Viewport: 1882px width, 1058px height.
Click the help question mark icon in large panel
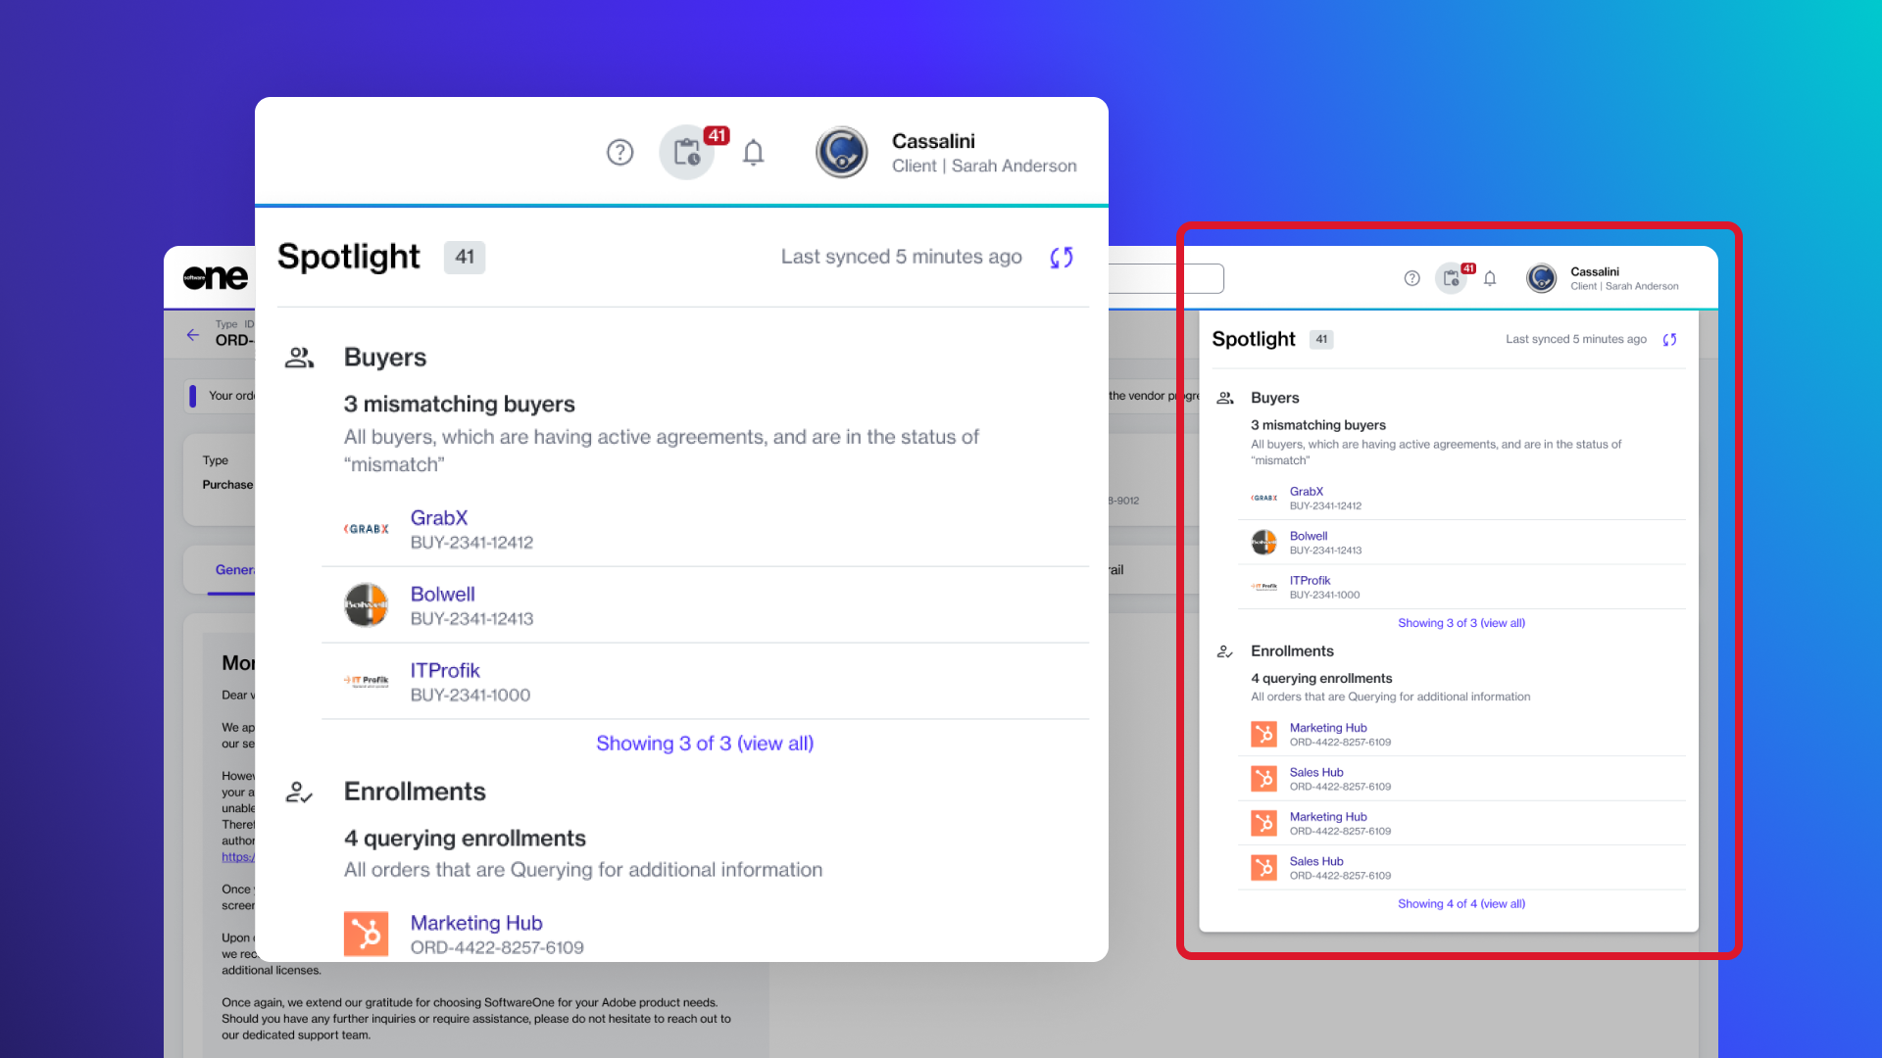pyautogui.click(x=619, y=153)
